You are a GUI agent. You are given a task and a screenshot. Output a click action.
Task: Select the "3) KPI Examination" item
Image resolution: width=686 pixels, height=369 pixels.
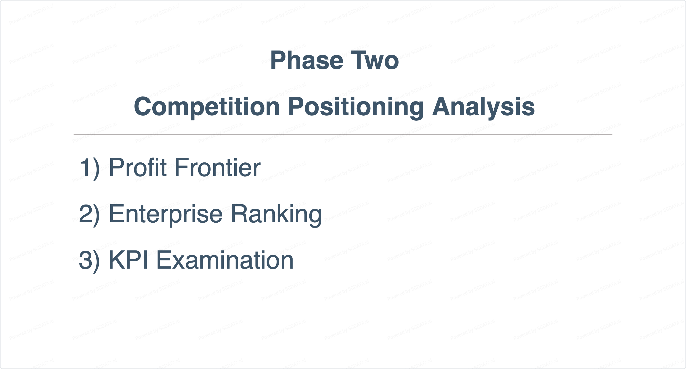(186, 260)
